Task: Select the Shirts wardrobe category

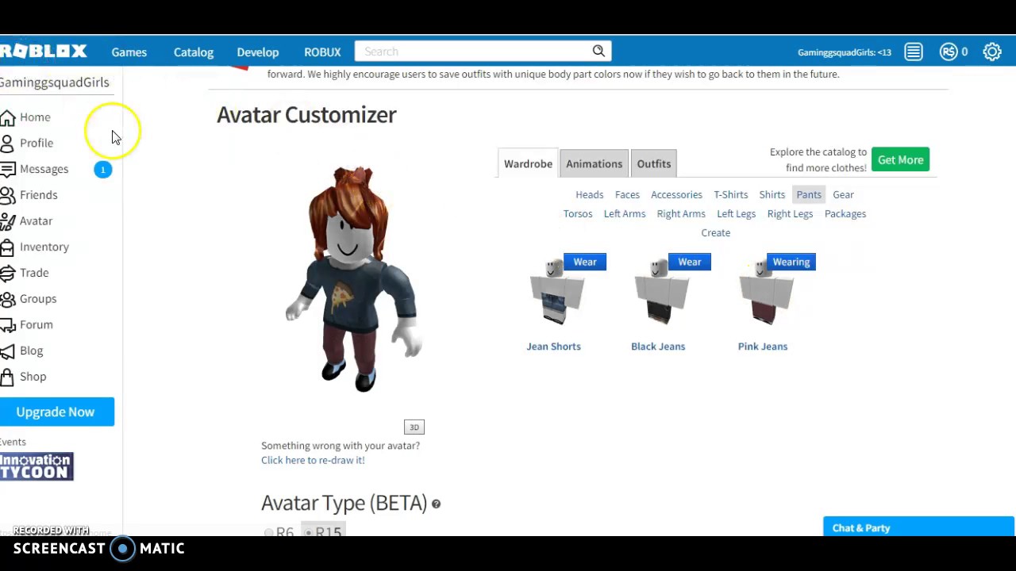Action: click(x=772, y=194)
